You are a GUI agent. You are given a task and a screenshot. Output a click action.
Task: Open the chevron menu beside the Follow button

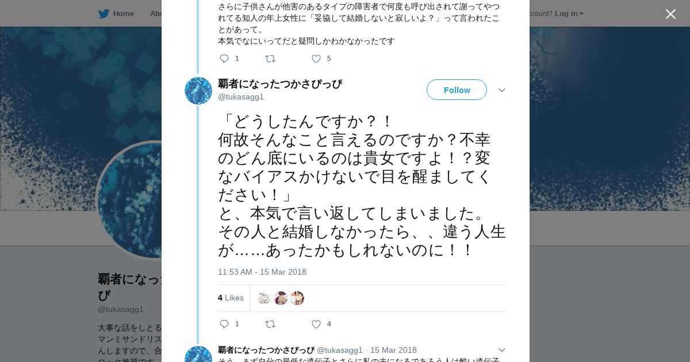501,90
